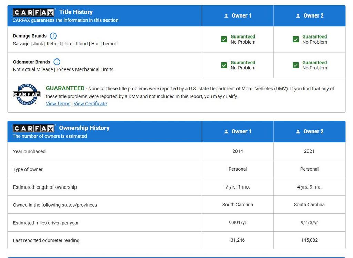The image size is (353, 258).
Task: Click the Damage Brands info icon
Action: [53, 36]
